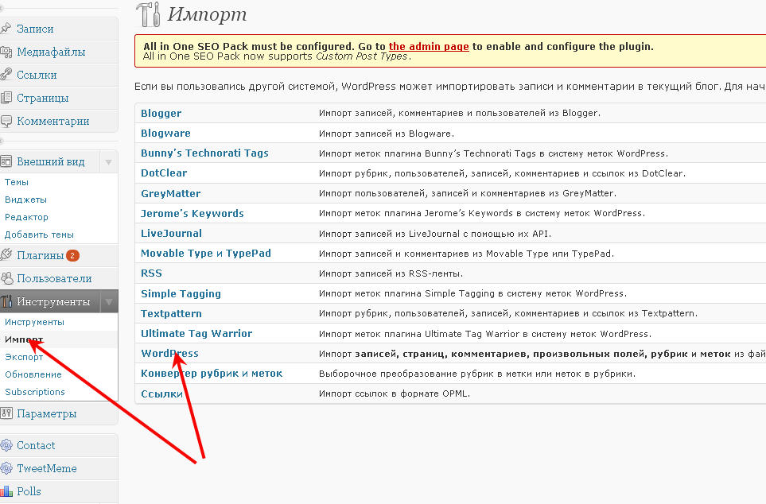Choose the DotClear importer

164,173
